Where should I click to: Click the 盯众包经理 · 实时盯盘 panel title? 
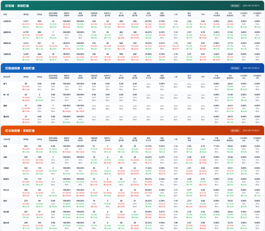(x=20, y=131)
